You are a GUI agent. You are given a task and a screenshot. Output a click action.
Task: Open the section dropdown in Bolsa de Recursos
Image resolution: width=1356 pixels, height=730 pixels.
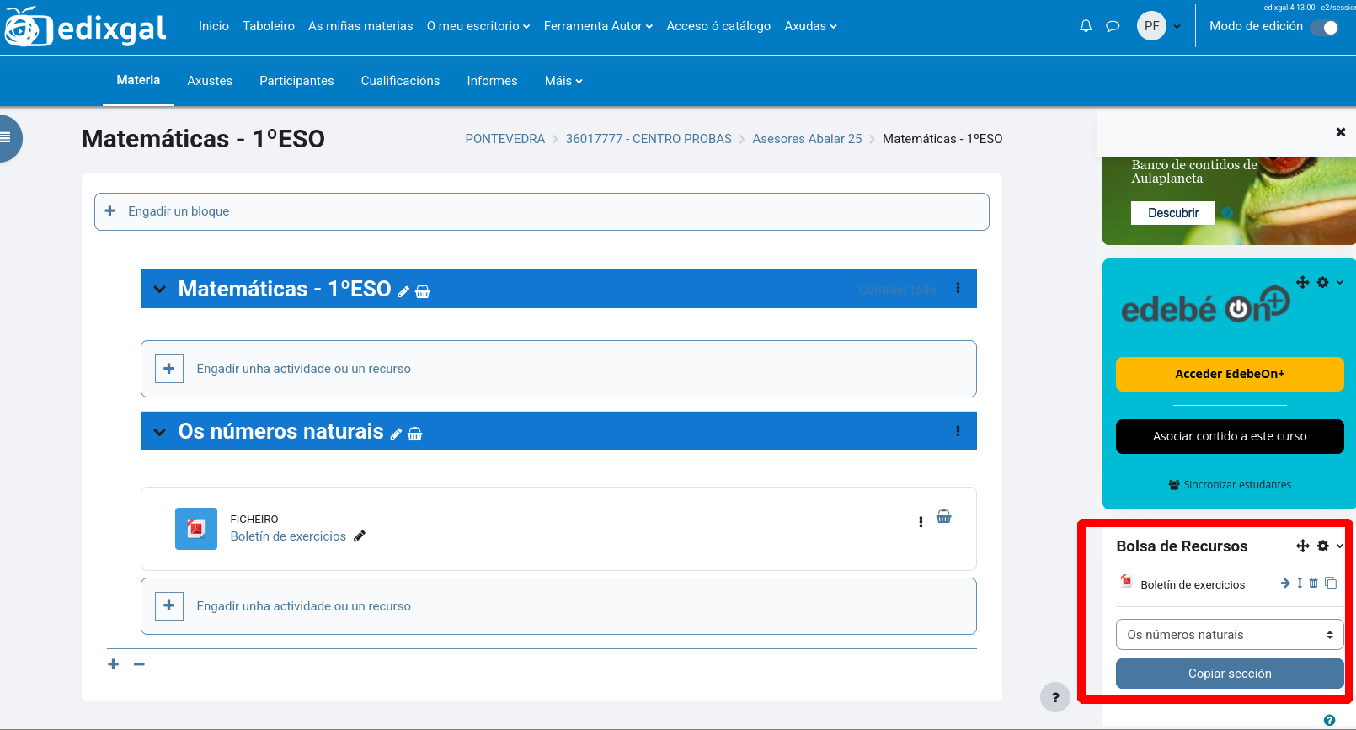tap(1229, 635)
